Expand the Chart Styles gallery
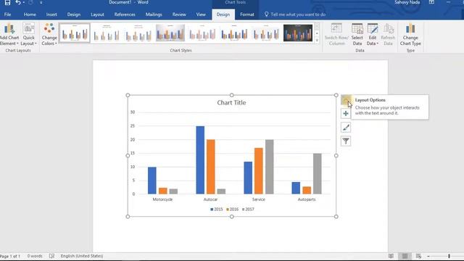The width and height of the screenshot is (464, 261). pyautogui.click(x=317, y=41)
